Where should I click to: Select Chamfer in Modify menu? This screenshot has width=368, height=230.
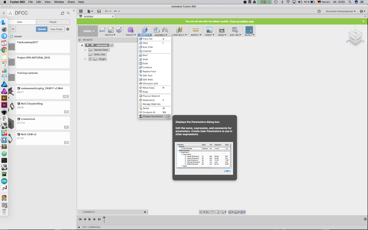point(155,51)
